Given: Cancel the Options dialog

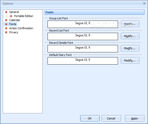Looking at the screenshot, I should 111,118.
